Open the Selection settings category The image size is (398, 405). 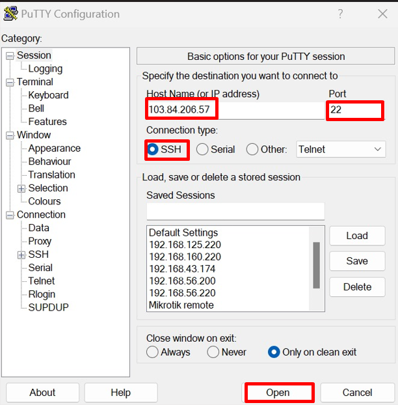pos(48,188)
